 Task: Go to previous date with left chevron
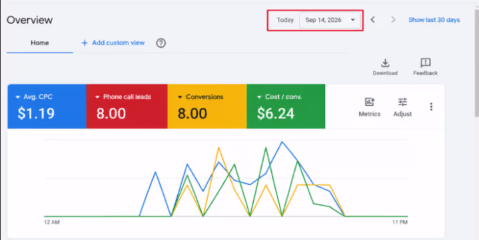coord(372,20)
